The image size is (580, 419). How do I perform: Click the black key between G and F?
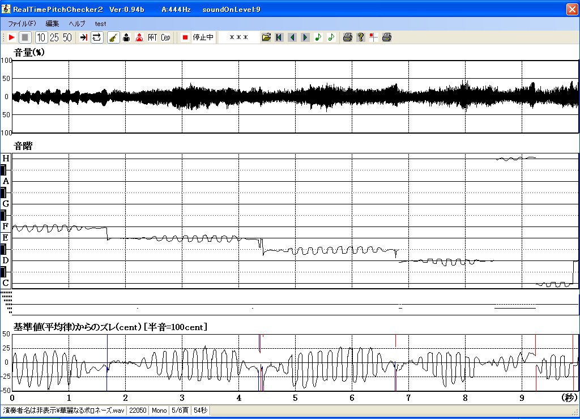pos(3,215)
